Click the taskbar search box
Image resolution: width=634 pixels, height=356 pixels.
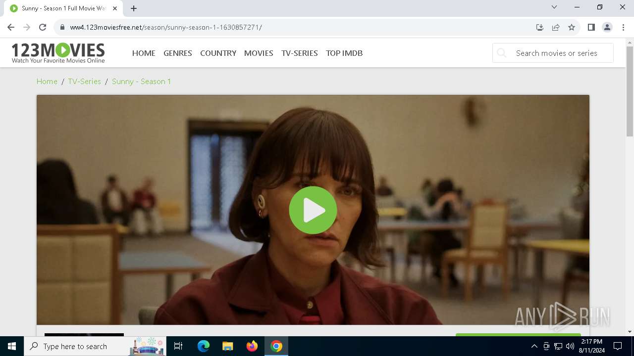95,346
